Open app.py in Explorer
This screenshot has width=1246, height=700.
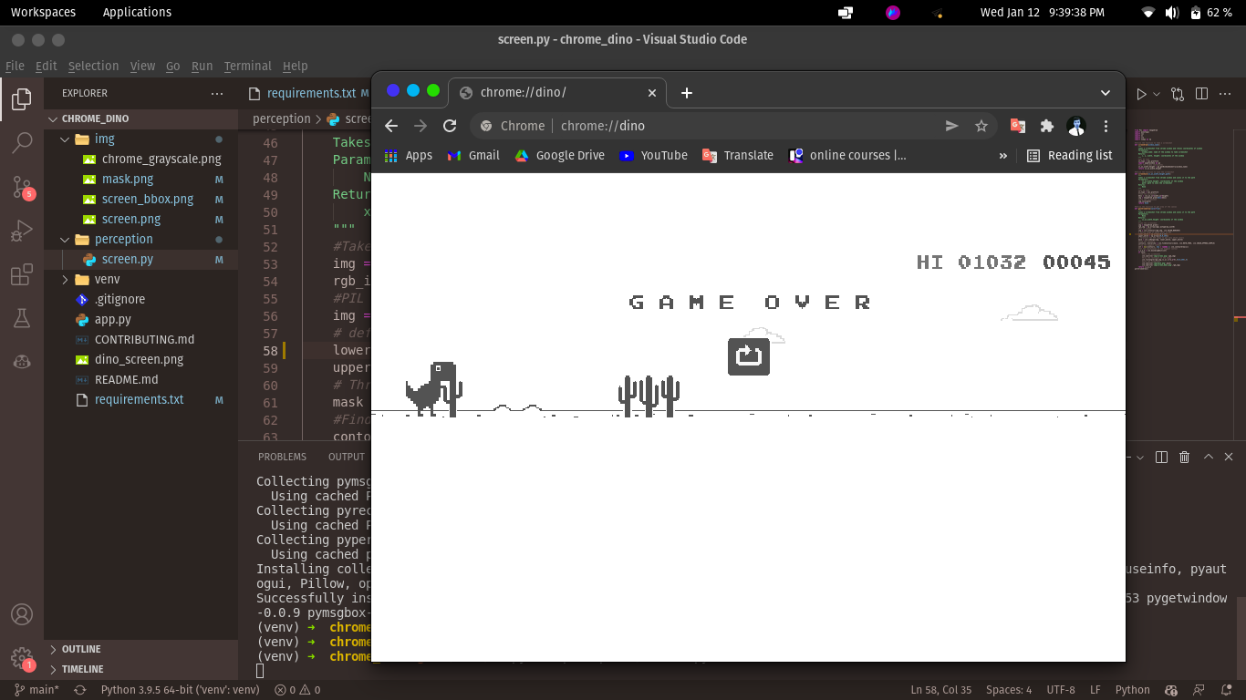pyautogui.click(x=113, y=319)
